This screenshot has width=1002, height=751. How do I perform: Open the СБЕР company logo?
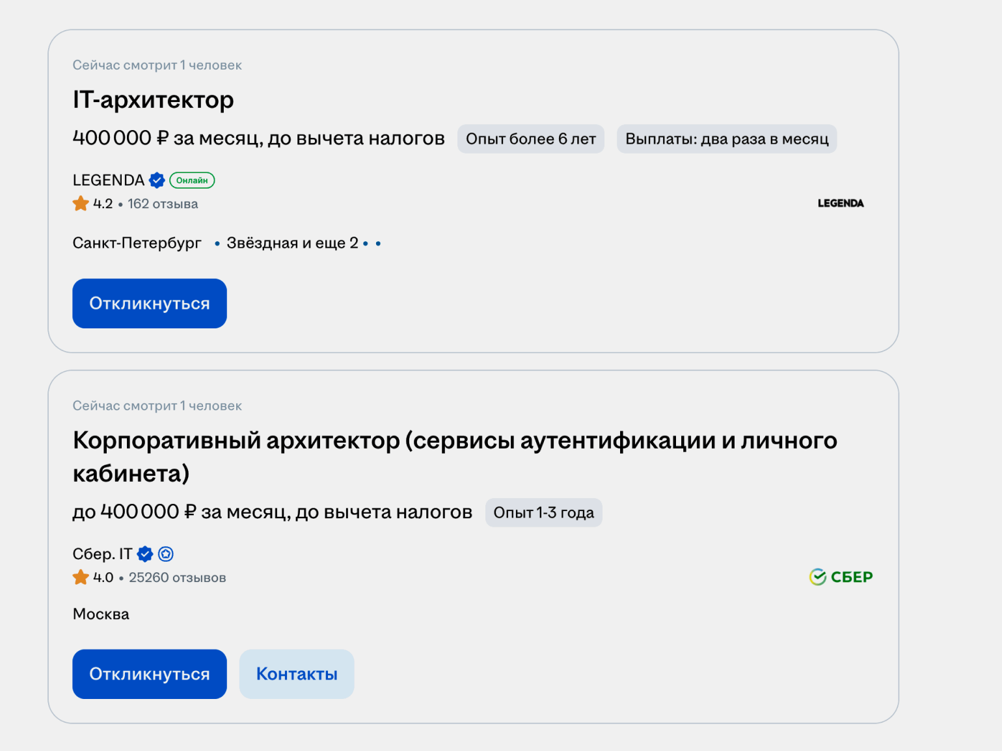841,577
